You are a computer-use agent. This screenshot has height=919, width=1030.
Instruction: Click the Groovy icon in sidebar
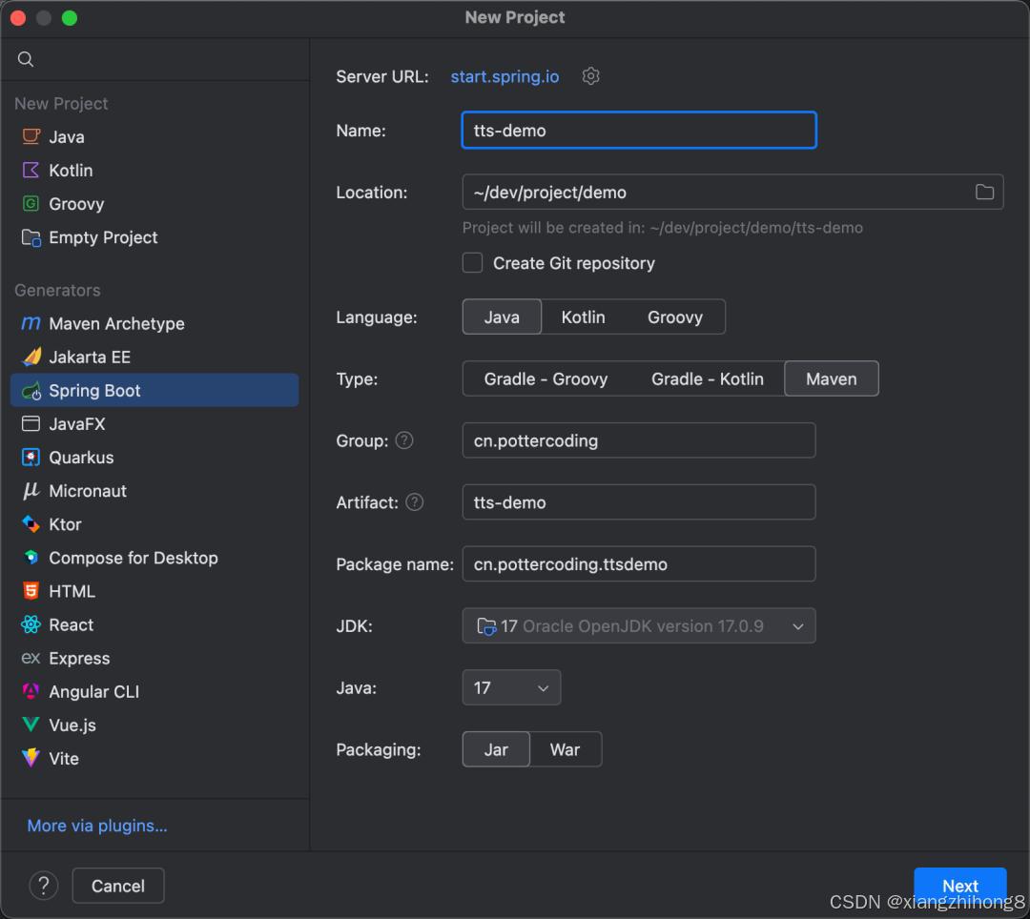[31, 203]
